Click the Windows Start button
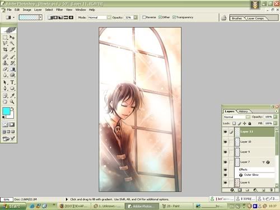The width and height of the screenshot is (280, 210). (13, 206)
